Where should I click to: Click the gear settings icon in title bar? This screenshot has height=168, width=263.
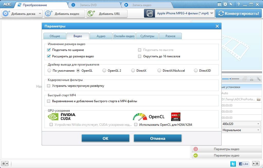[x=225, y=4]
